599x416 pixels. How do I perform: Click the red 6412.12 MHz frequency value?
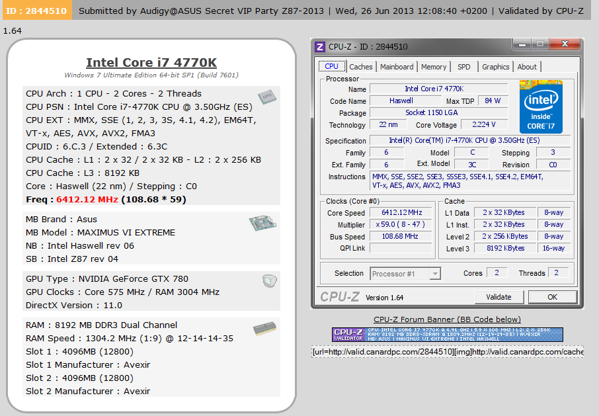[x=87, y=200]
